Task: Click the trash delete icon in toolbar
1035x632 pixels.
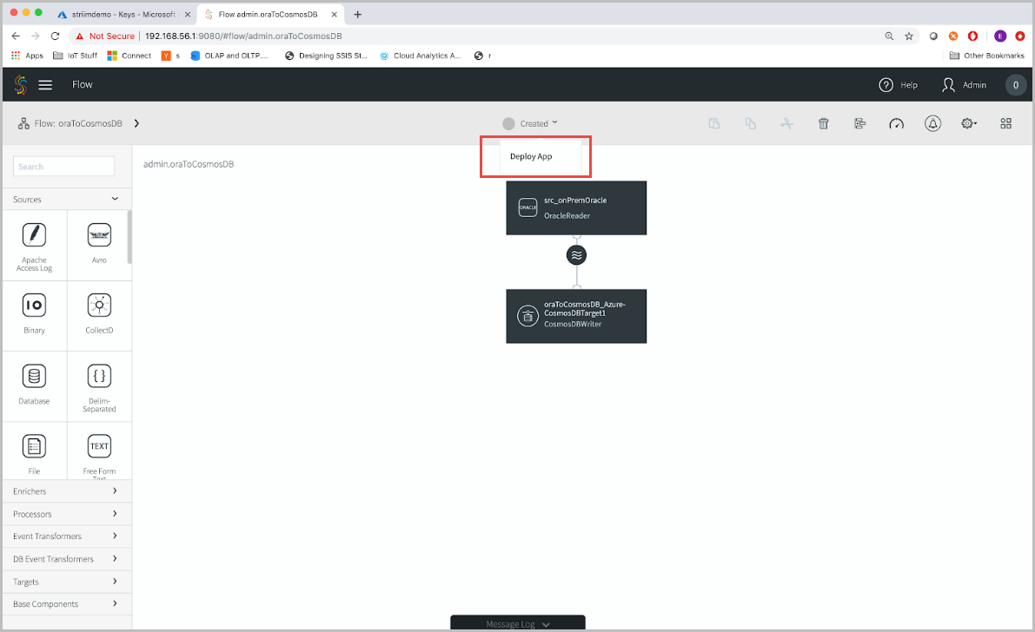Action: pos(823,123)
